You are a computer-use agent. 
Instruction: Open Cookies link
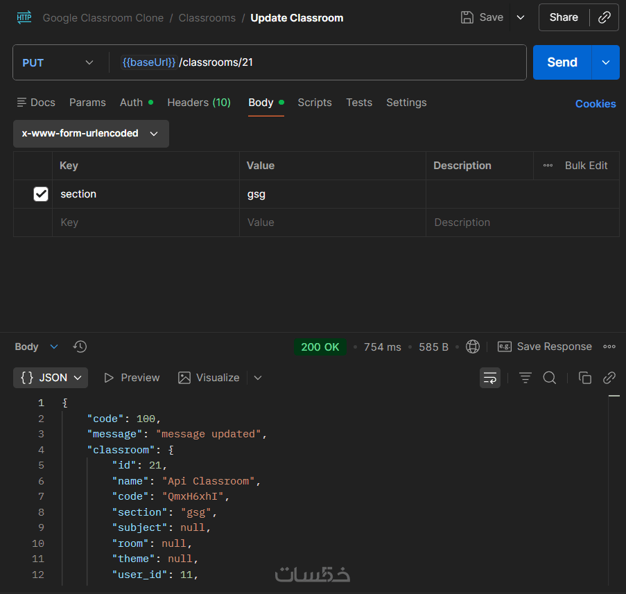click(x=595, y=104)
